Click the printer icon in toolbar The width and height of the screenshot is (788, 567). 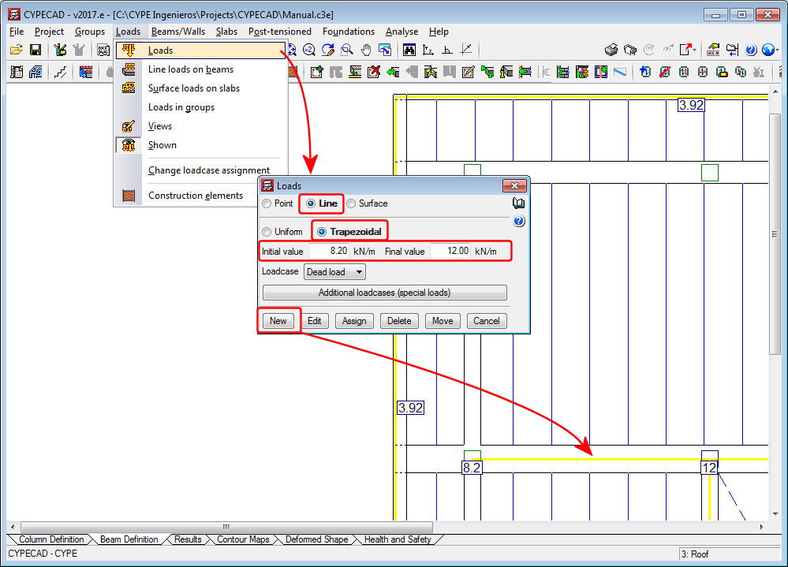pyautogui.click(x=611, y=50)
